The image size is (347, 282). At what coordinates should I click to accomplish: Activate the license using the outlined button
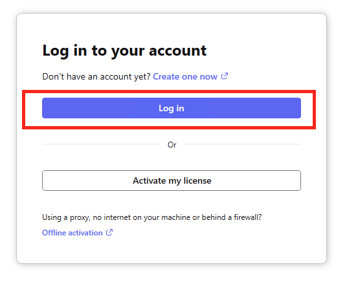pyautogui.click(x=172, y=180)
